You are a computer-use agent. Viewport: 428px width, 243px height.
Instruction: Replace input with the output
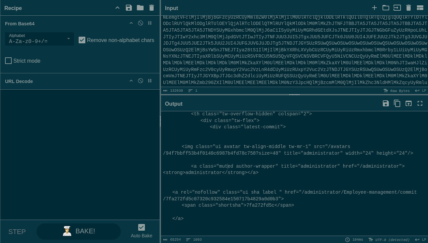tap(408, 104)
